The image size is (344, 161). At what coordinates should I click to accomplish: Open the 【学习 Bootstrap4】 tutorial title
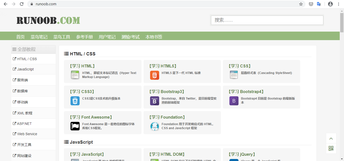pyautogui.click(x=247, y=92)
